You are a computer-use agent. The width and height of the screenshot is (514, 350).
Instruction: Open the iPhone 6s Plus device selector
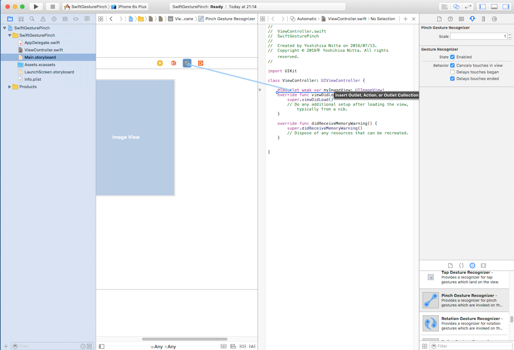point(129,7)
